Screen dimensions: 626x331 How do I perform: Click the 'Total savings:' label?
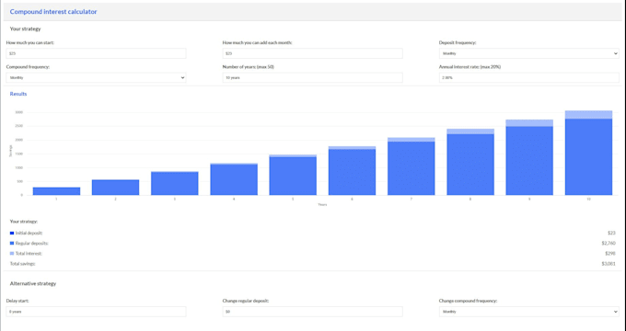coord(23,264)
